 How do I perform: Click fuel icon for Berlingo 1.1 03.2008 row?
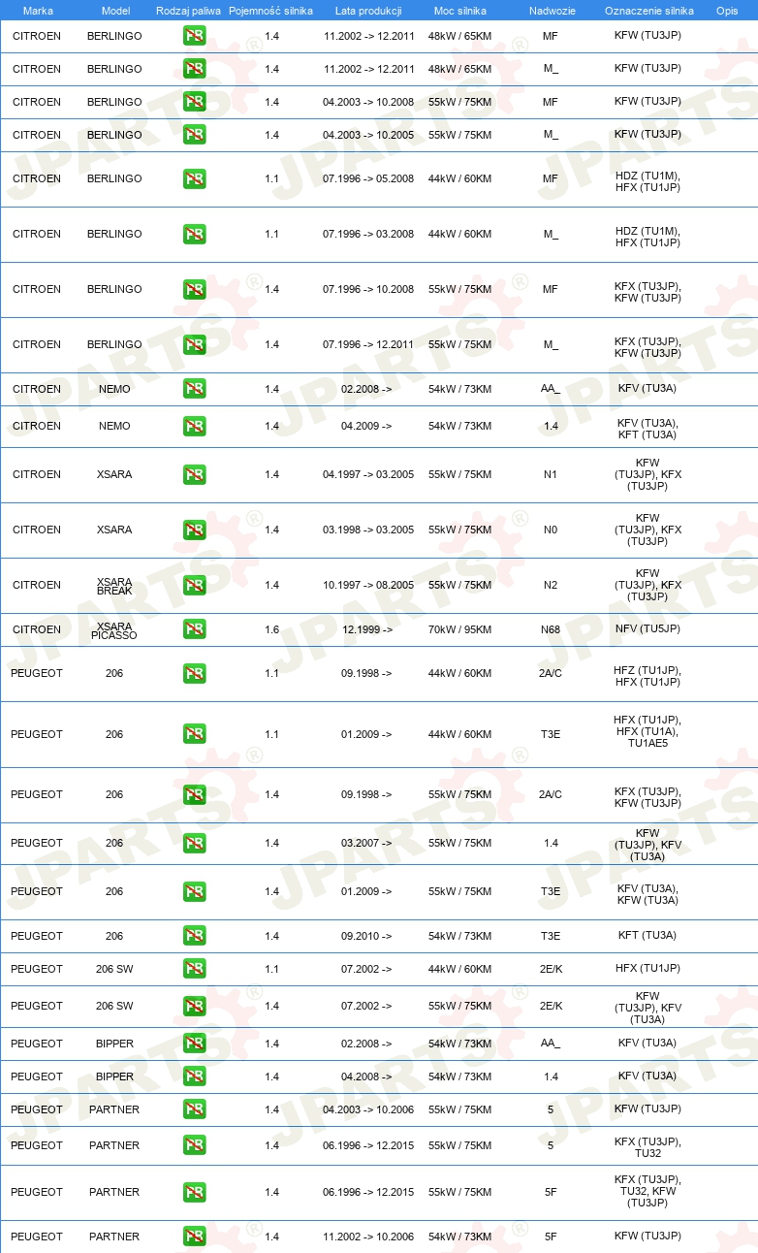coord(194,234)
